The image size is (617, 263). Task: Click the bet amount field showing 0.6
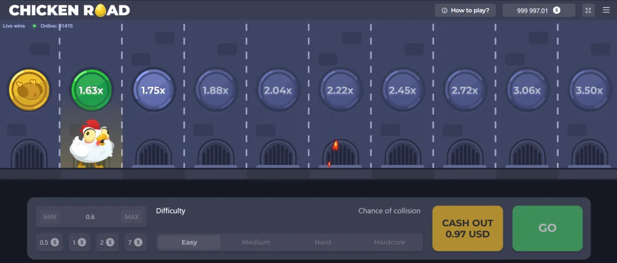(x=90, y=217)
